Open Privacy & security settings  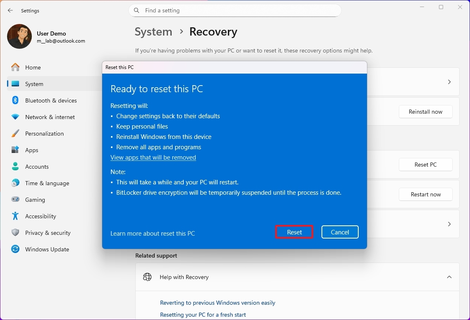coord(47,233)
